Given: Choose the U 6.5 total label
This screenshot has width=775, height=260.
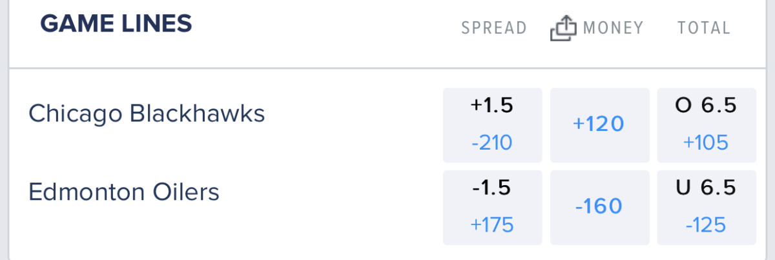Looking at the screenshot, I should (x=706, y=188).
